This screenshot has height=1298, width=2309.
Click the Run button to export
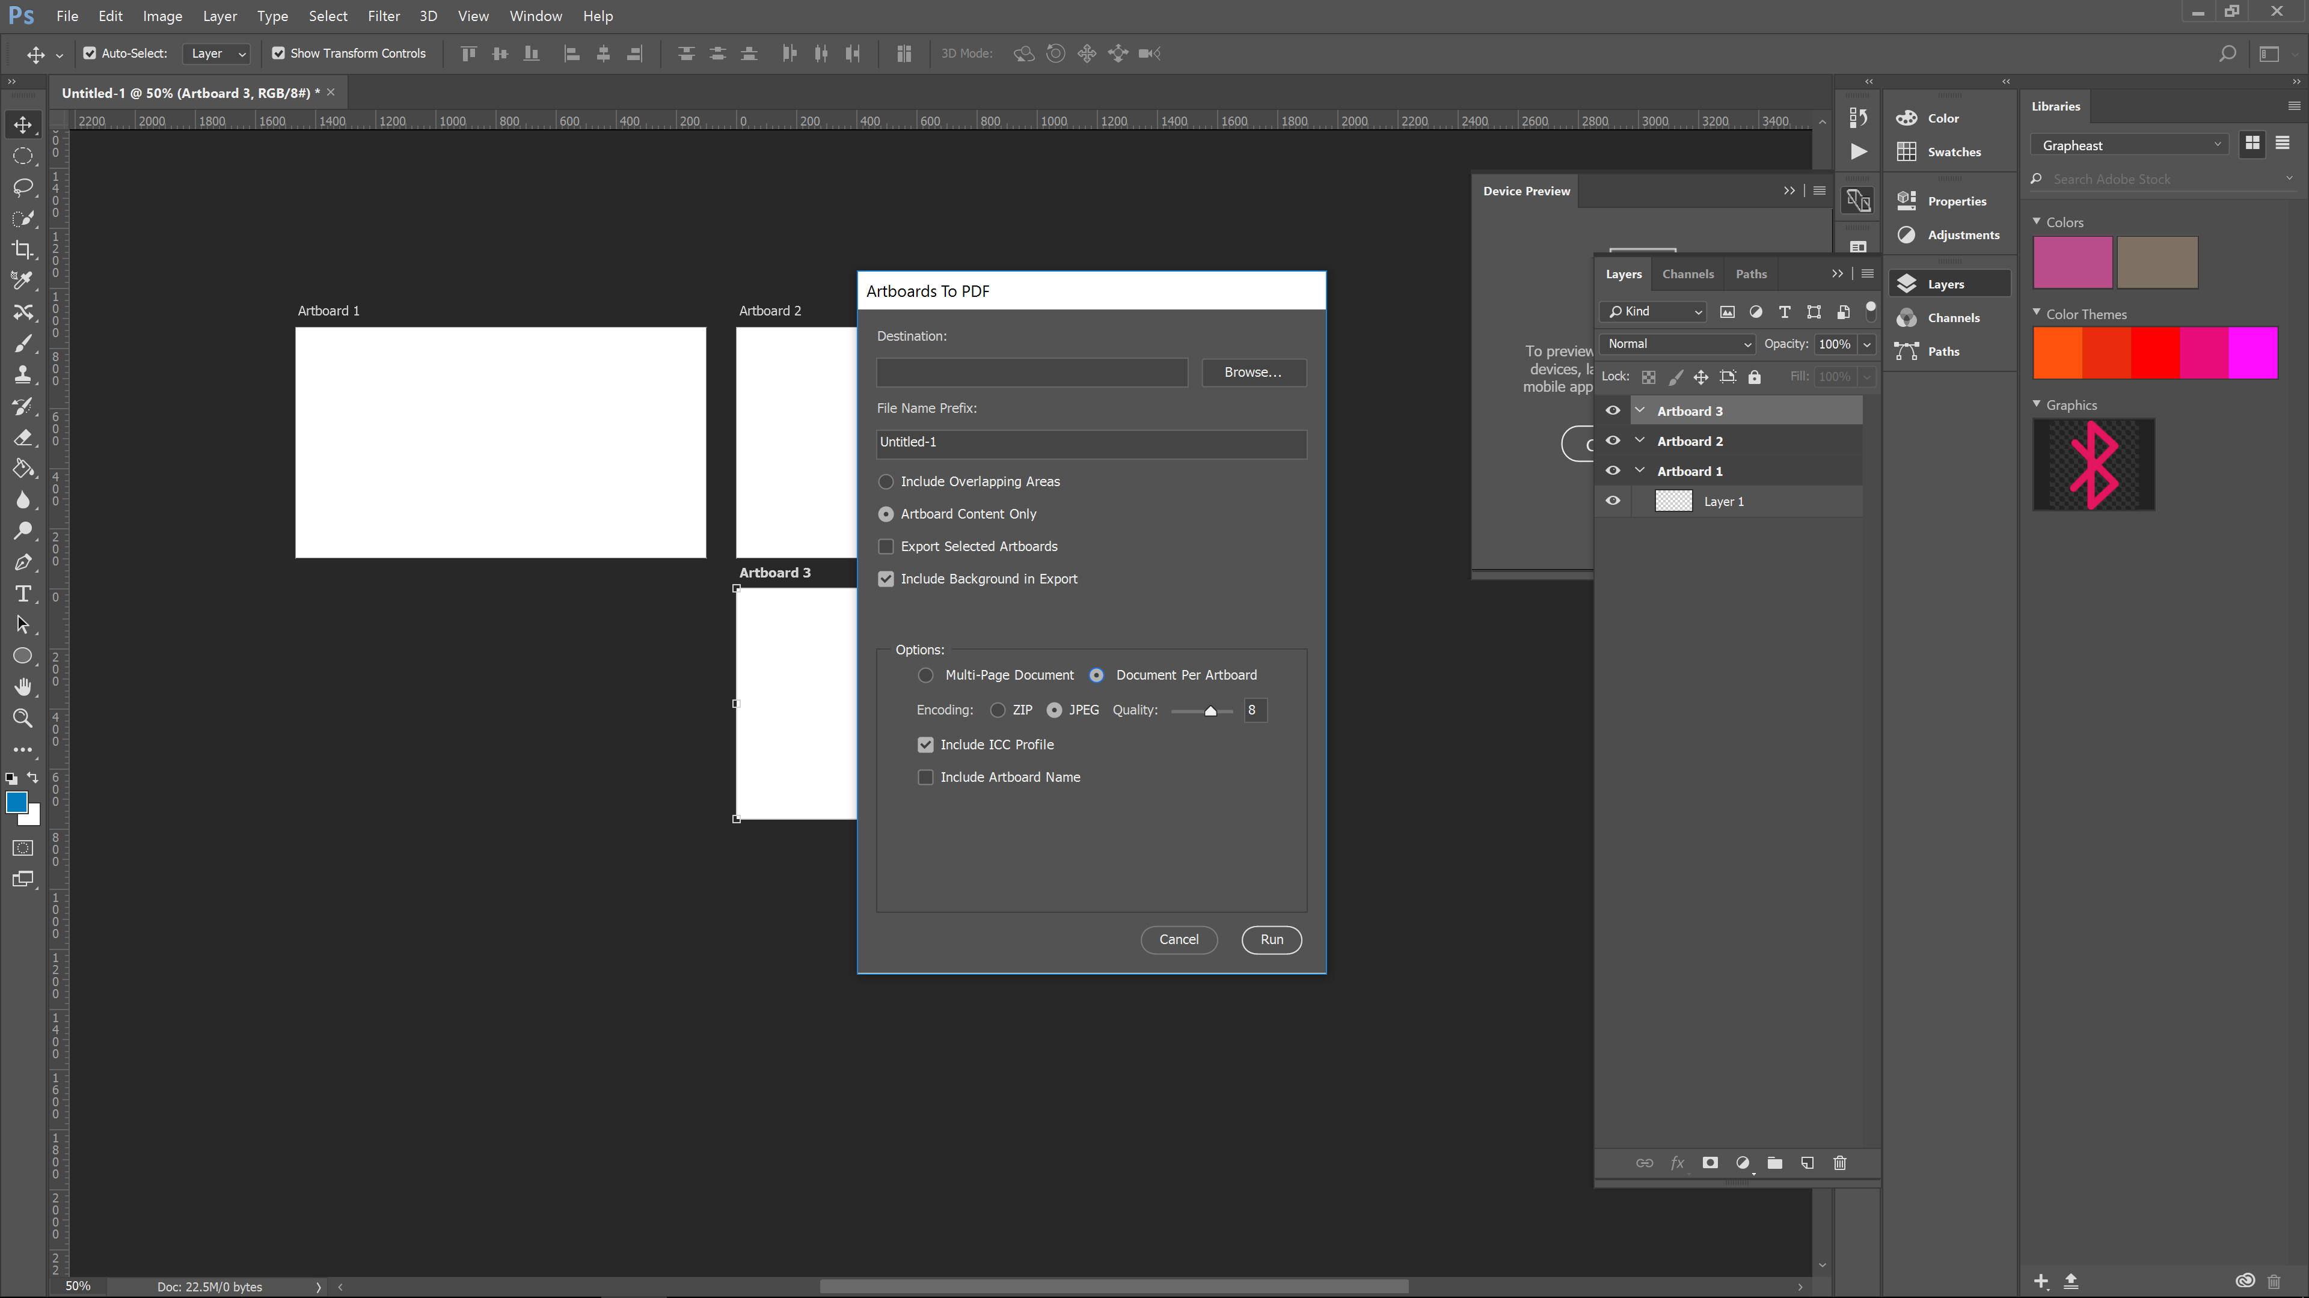[1272, 937]
